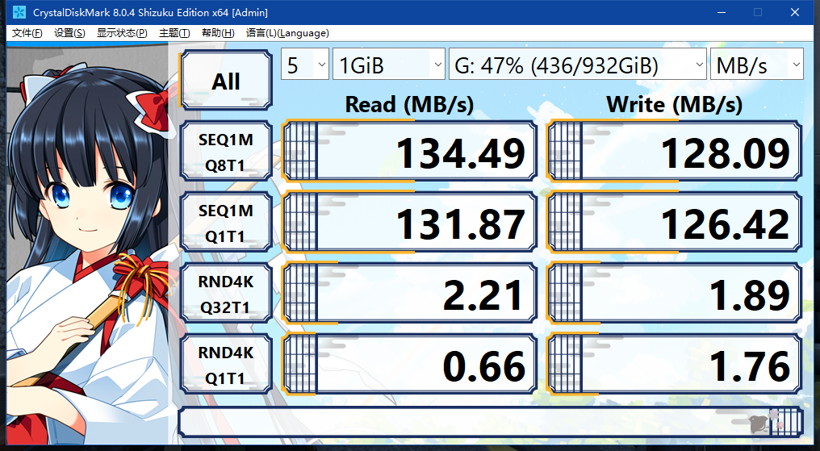Start the RND4K Q32T1 test
Viewport: 820px width, 451px height.
[x=226, y=294]
